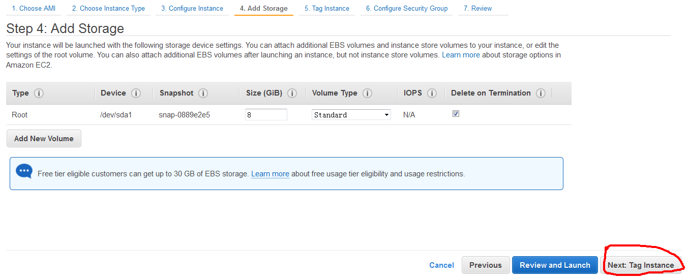Select the 4. Add Storage tab

[x=264, y=9]
